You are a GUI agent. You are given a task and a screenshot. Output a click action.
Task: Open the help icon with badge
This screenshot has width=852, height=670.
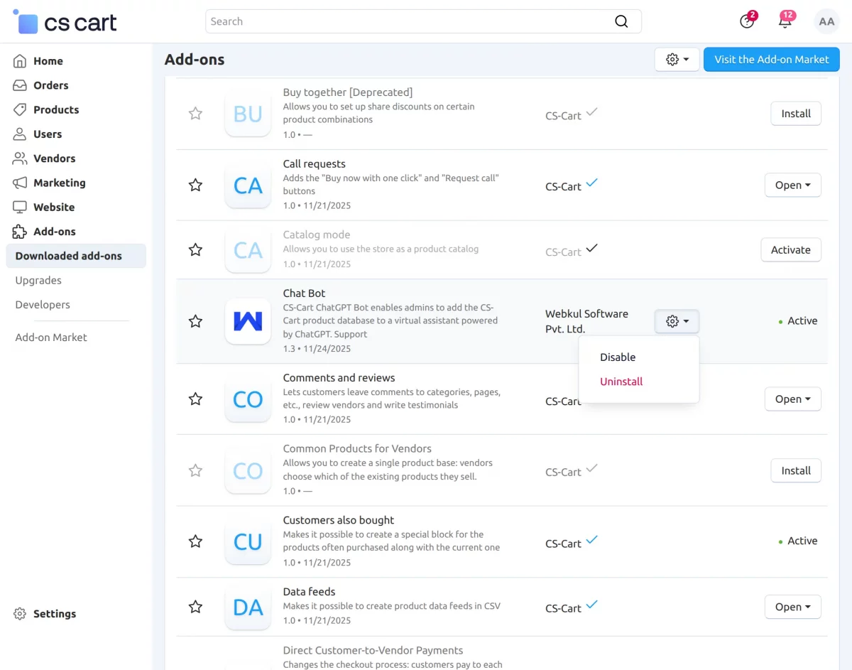pyautogui.click(x=747, y=21)
